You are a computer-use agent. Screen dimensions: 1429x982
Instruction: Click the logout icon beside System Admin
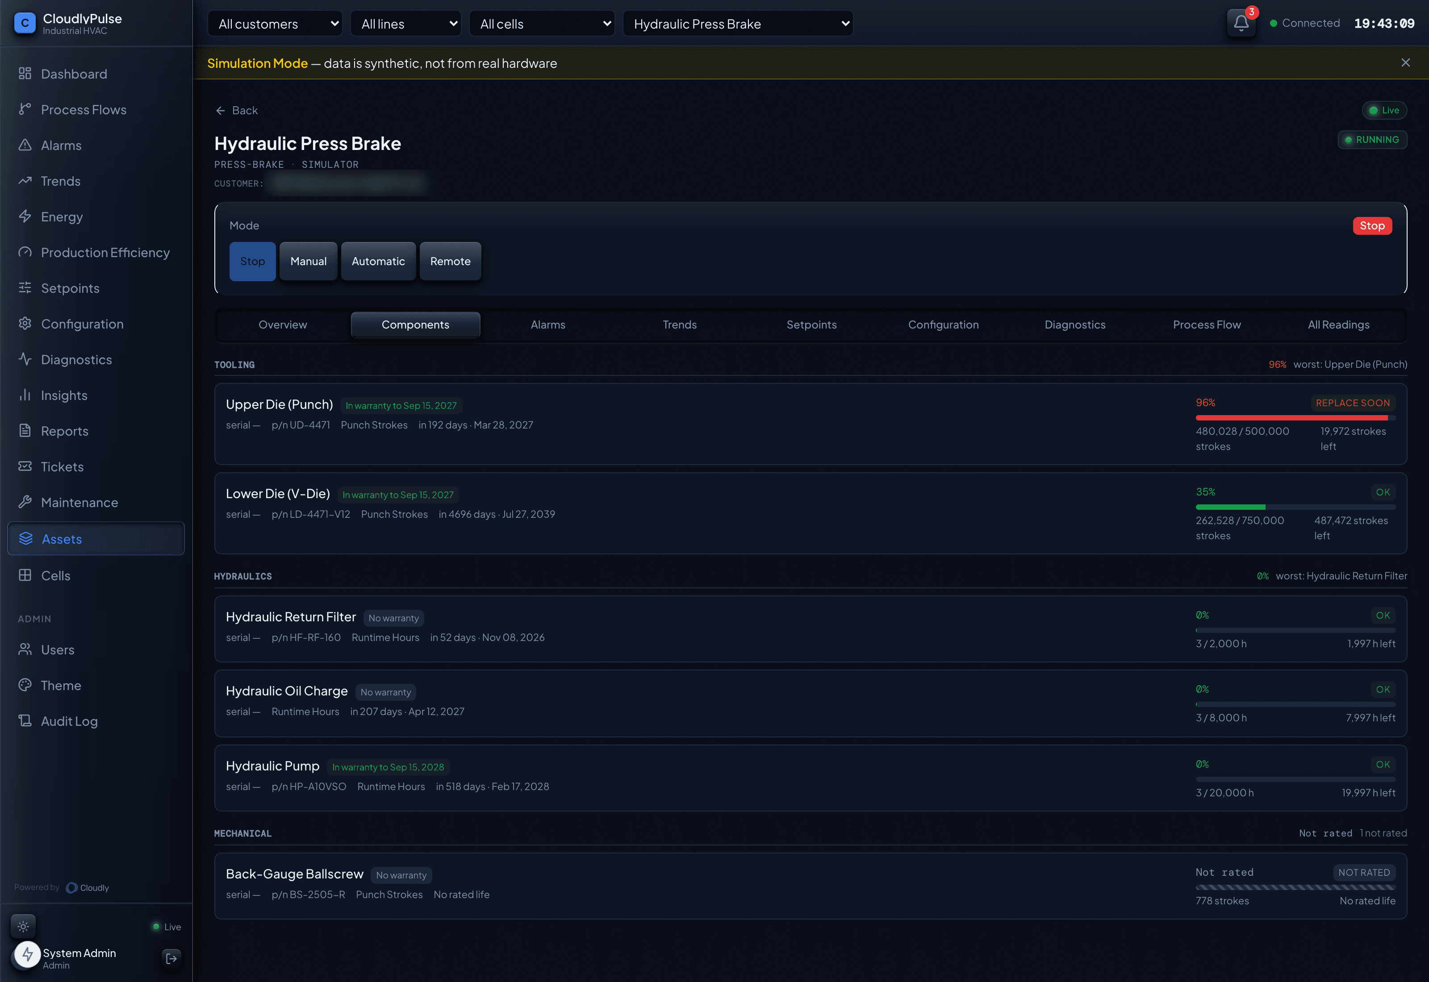[x=171, y=958]
